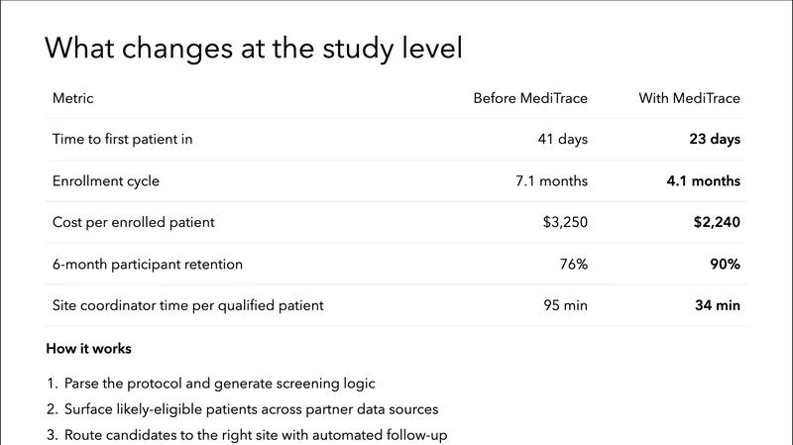
Task: Select the "6-month participant retention" label
Action: coord(147,265)
